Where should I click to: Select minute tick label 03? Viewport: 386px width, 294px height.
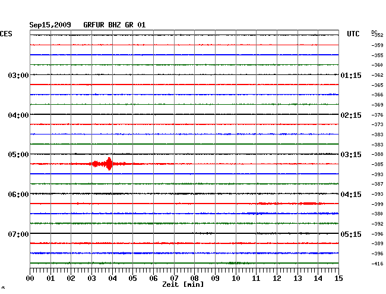click(92, 279)
